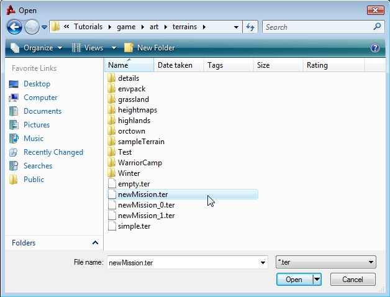Expand the File name history dropdown

pyautogui.click(x=263, y=263)
